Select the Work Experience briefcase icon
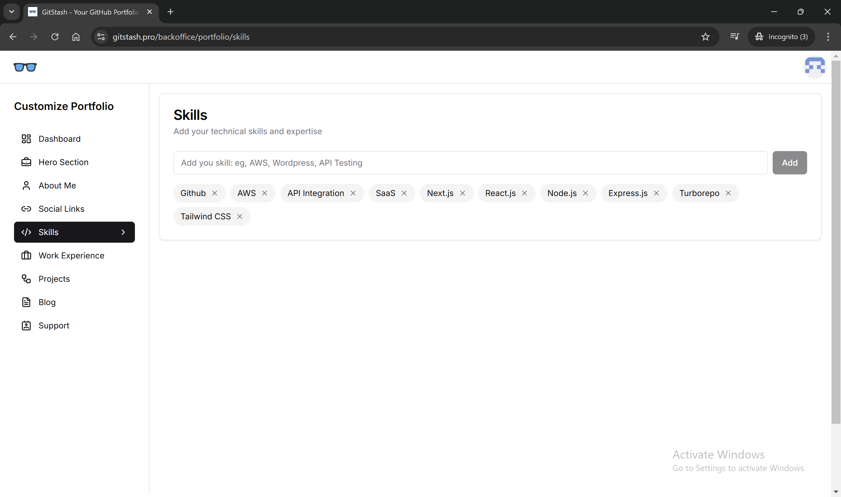This screenshot has height=497, width=841. coord(26,255)
